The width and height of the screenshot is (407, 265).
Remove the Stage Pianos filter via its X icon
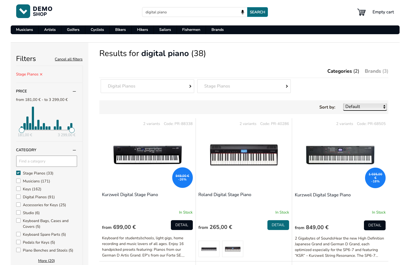point(41,74)
